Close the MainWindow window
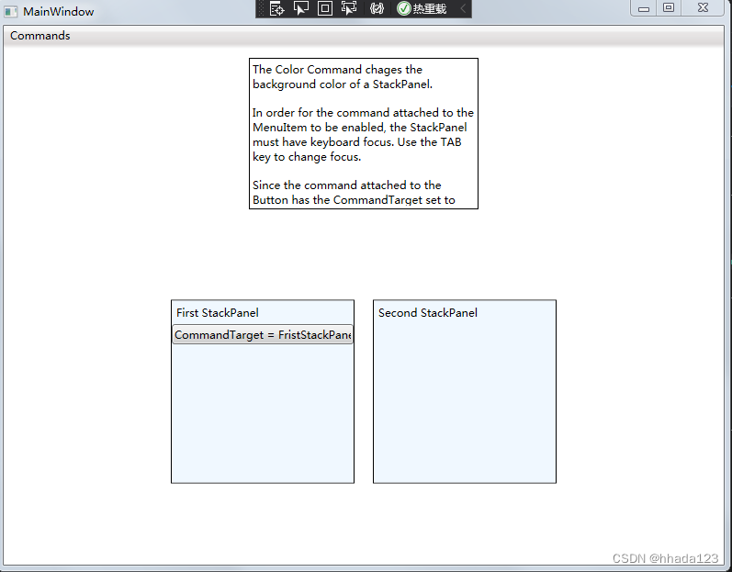 [703, 8]
